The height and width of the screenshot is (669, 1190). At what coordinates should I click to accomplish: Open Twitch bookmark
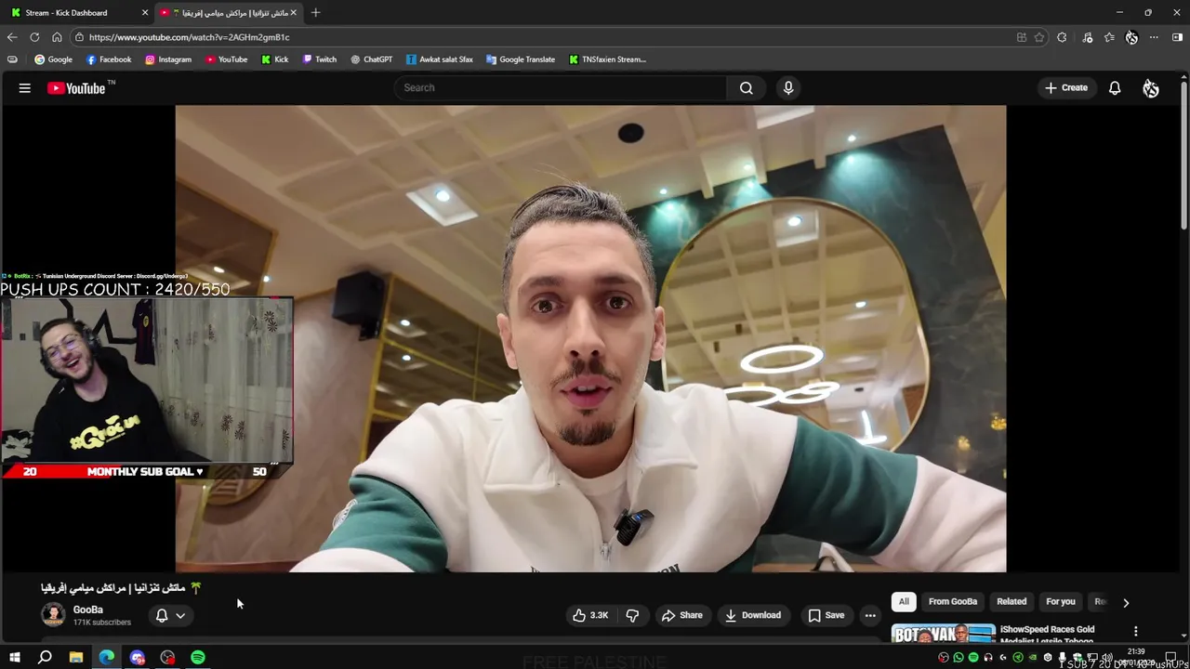click(x=320, y=59)
